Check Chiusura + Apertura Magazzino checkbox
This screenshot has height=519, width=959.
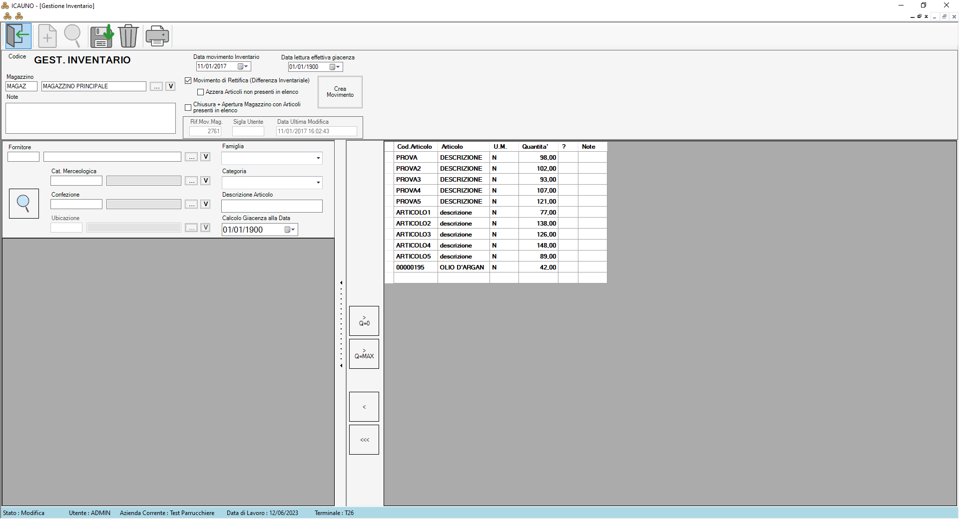(188, 107)
